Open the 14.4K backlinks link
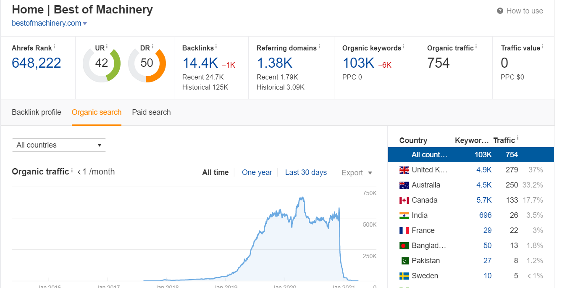 coord(200,63)
